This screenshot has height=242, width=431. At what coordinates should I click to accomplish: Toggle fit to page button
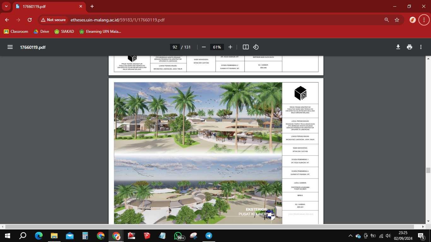click(246, 47)
